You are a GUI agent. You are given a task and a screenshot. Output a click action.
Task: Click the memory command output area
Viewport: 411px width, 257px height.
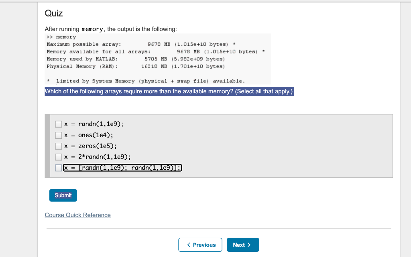(157, 58)
